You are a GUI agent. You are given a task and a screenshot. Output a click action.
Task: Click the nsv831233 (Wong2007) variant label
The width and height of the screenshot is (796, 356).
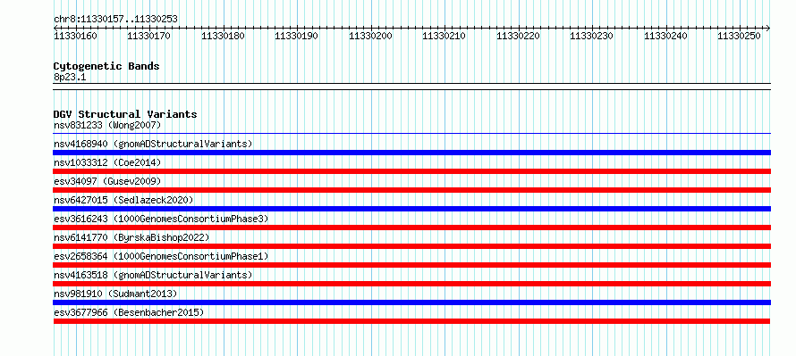[x=107, y=125]
